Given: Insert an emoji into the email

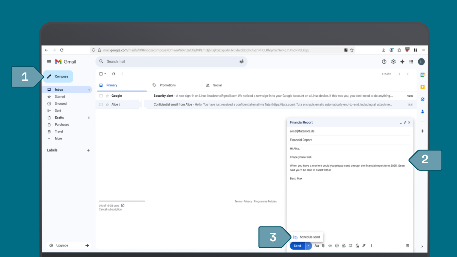Looking at the screenshot, I should [x=337, y=246].
